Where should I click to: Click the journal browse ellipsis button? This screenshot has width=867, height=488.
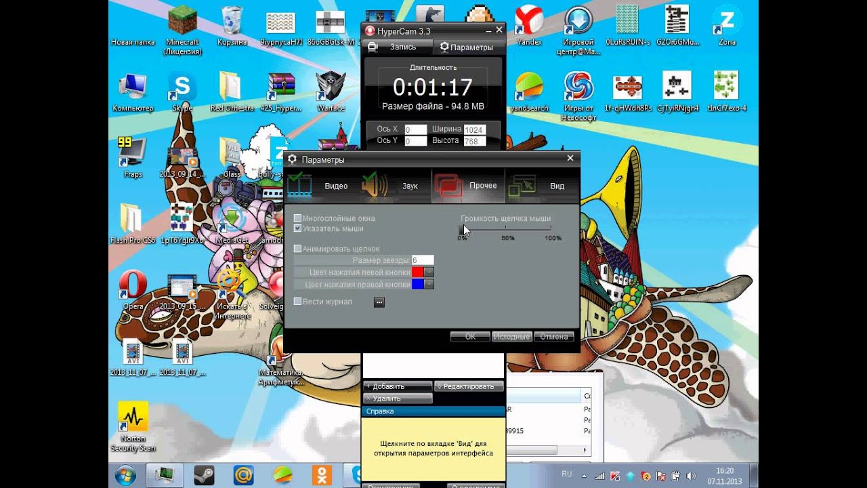(x=379, y=302)
